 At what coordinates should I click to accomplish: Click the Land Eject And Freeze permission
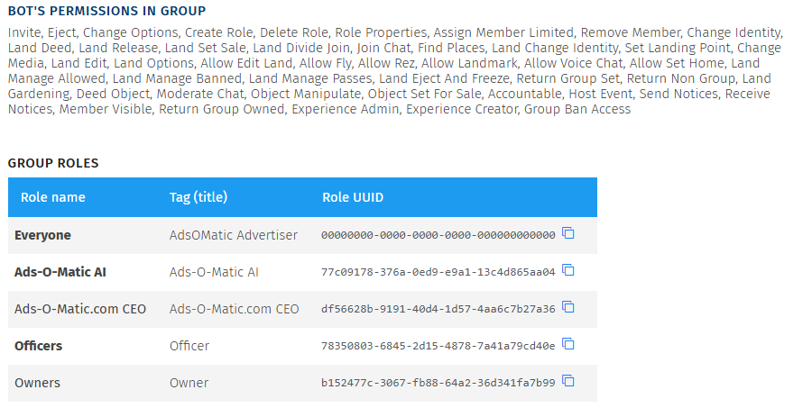tap(444, 78)
